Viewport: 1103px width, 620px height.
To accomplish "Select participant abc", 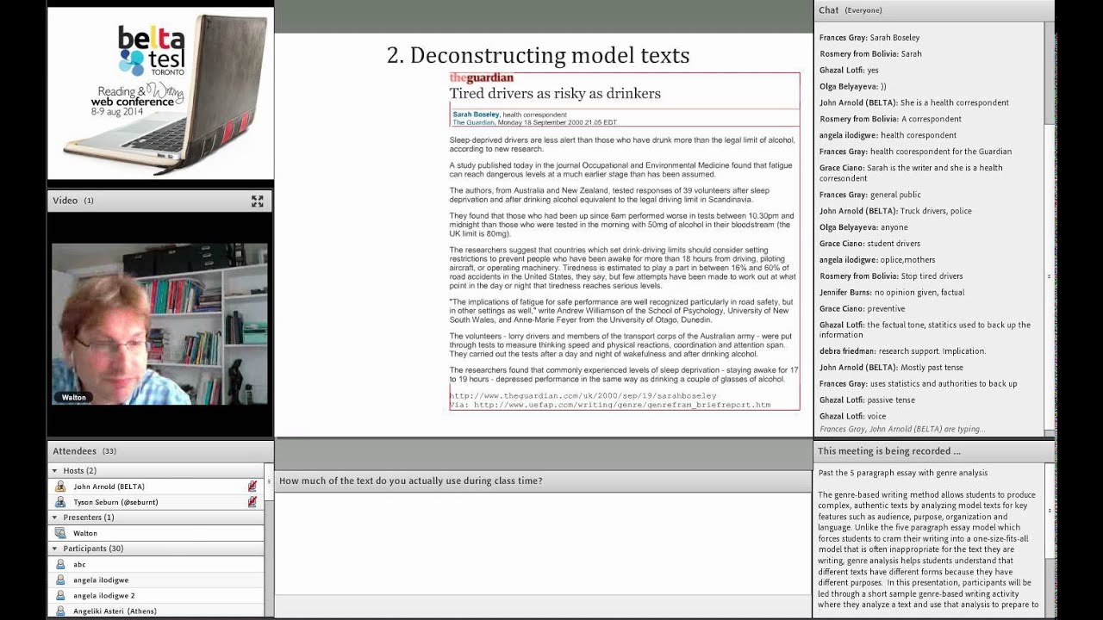I will pos(156,564).
